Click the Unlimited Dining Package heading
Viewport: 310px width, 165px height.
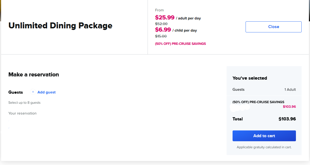point(60,26)
